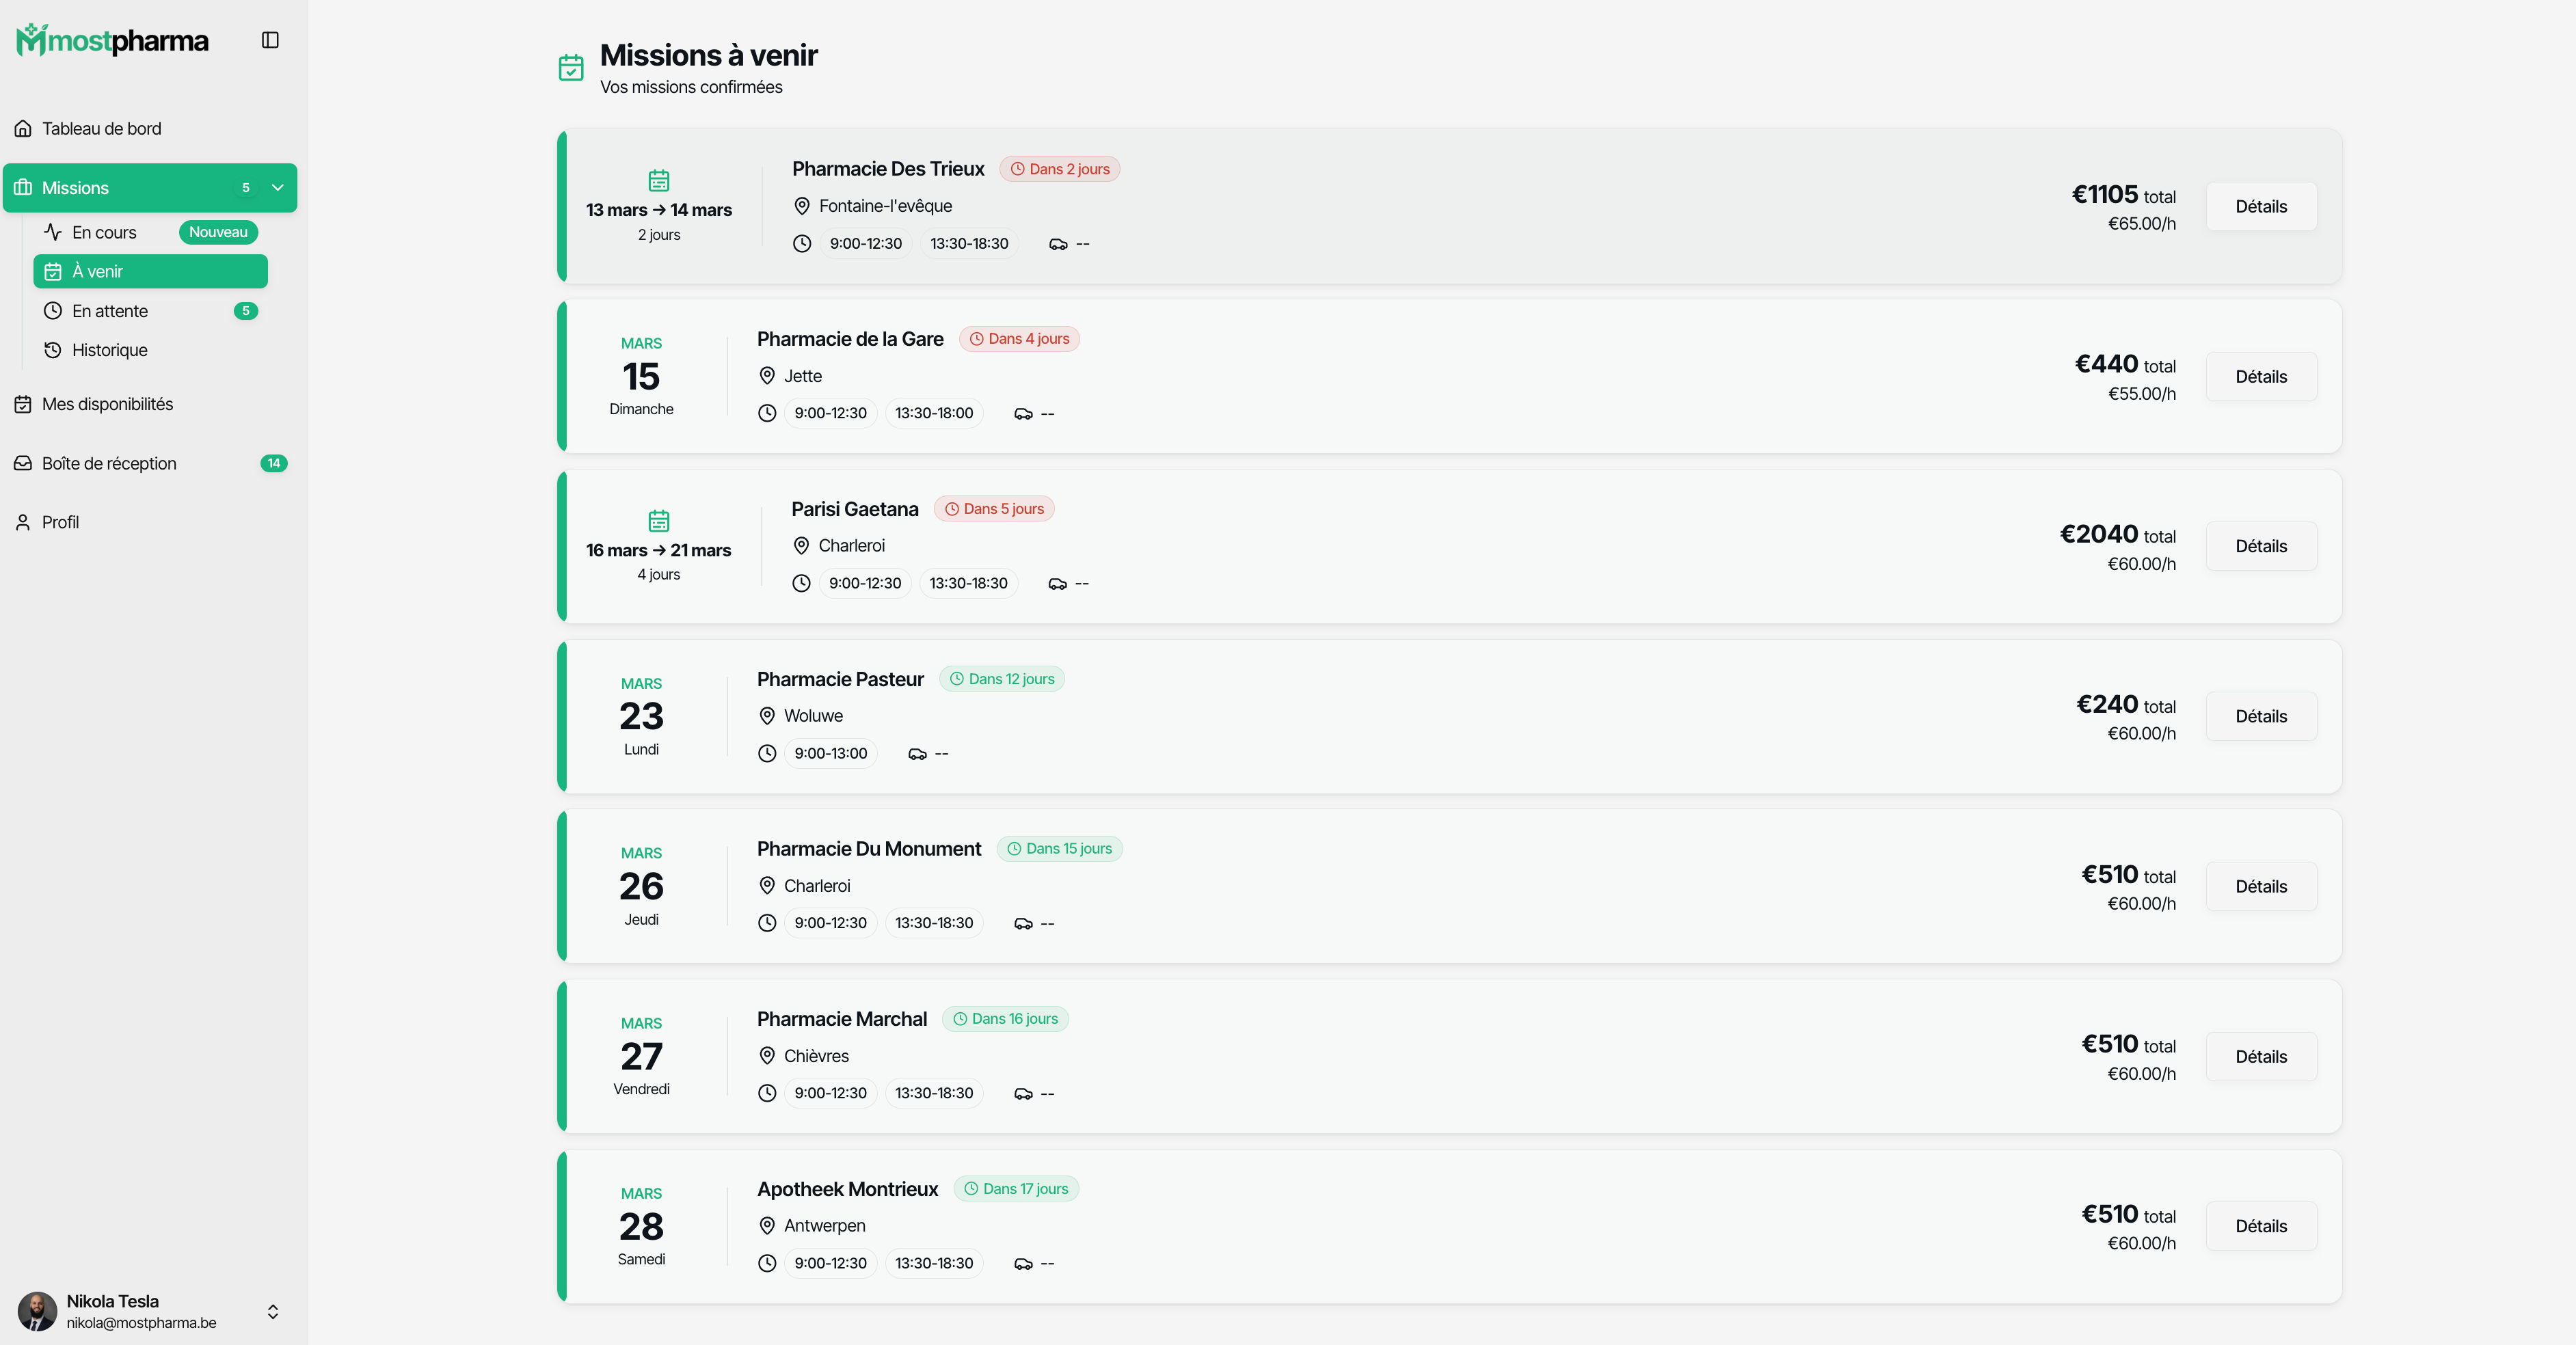Click the Boîte de réception inbox icon
Viewport: 2576px width, 1345px height.
pyautogui.click(x=23, y=463)
